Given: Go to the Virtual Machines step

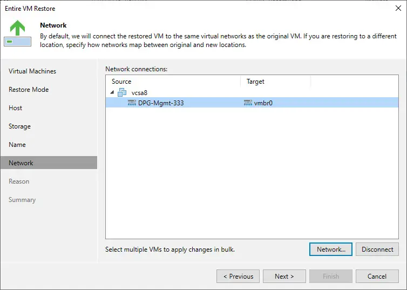Looking at the screenshot, I should (32, 71).
